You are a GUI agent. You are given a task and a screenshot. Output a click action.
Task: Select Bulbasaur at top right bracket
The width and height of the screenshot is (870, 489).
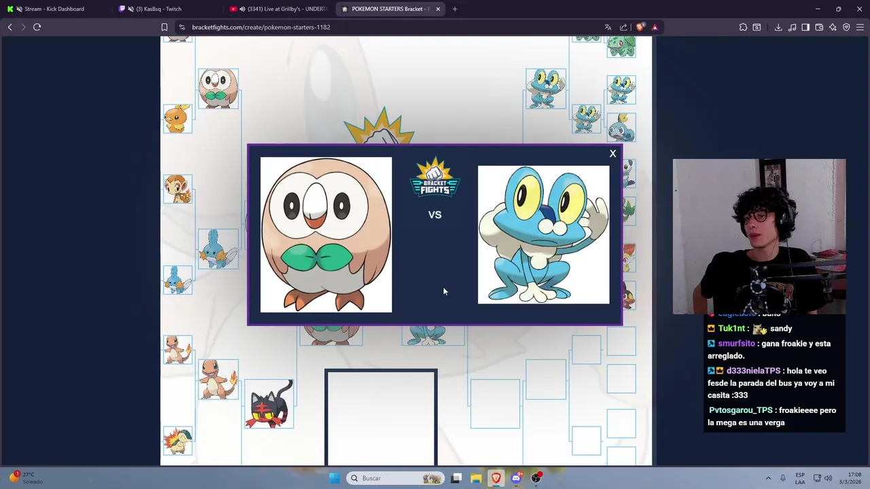click(621, 46)
